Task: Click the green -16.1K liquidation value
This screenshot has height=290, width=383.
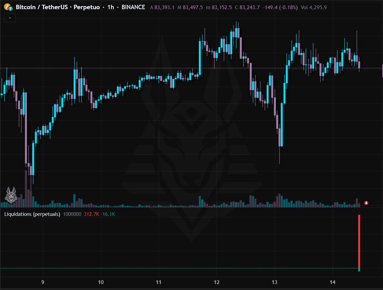Action: tap(108, 214)
